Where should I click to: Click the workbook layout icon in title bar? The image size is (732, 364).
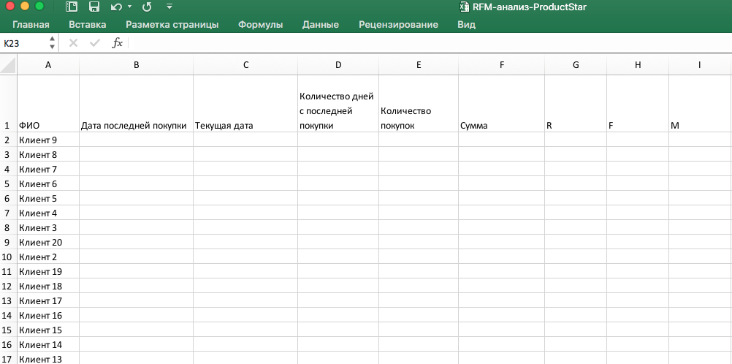tap(72, 7)
